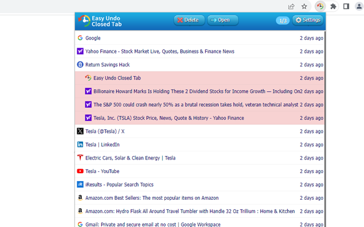Click Yahoo icon beside Tesla TSLA Stock Price entry

click(x=88, y=117)
